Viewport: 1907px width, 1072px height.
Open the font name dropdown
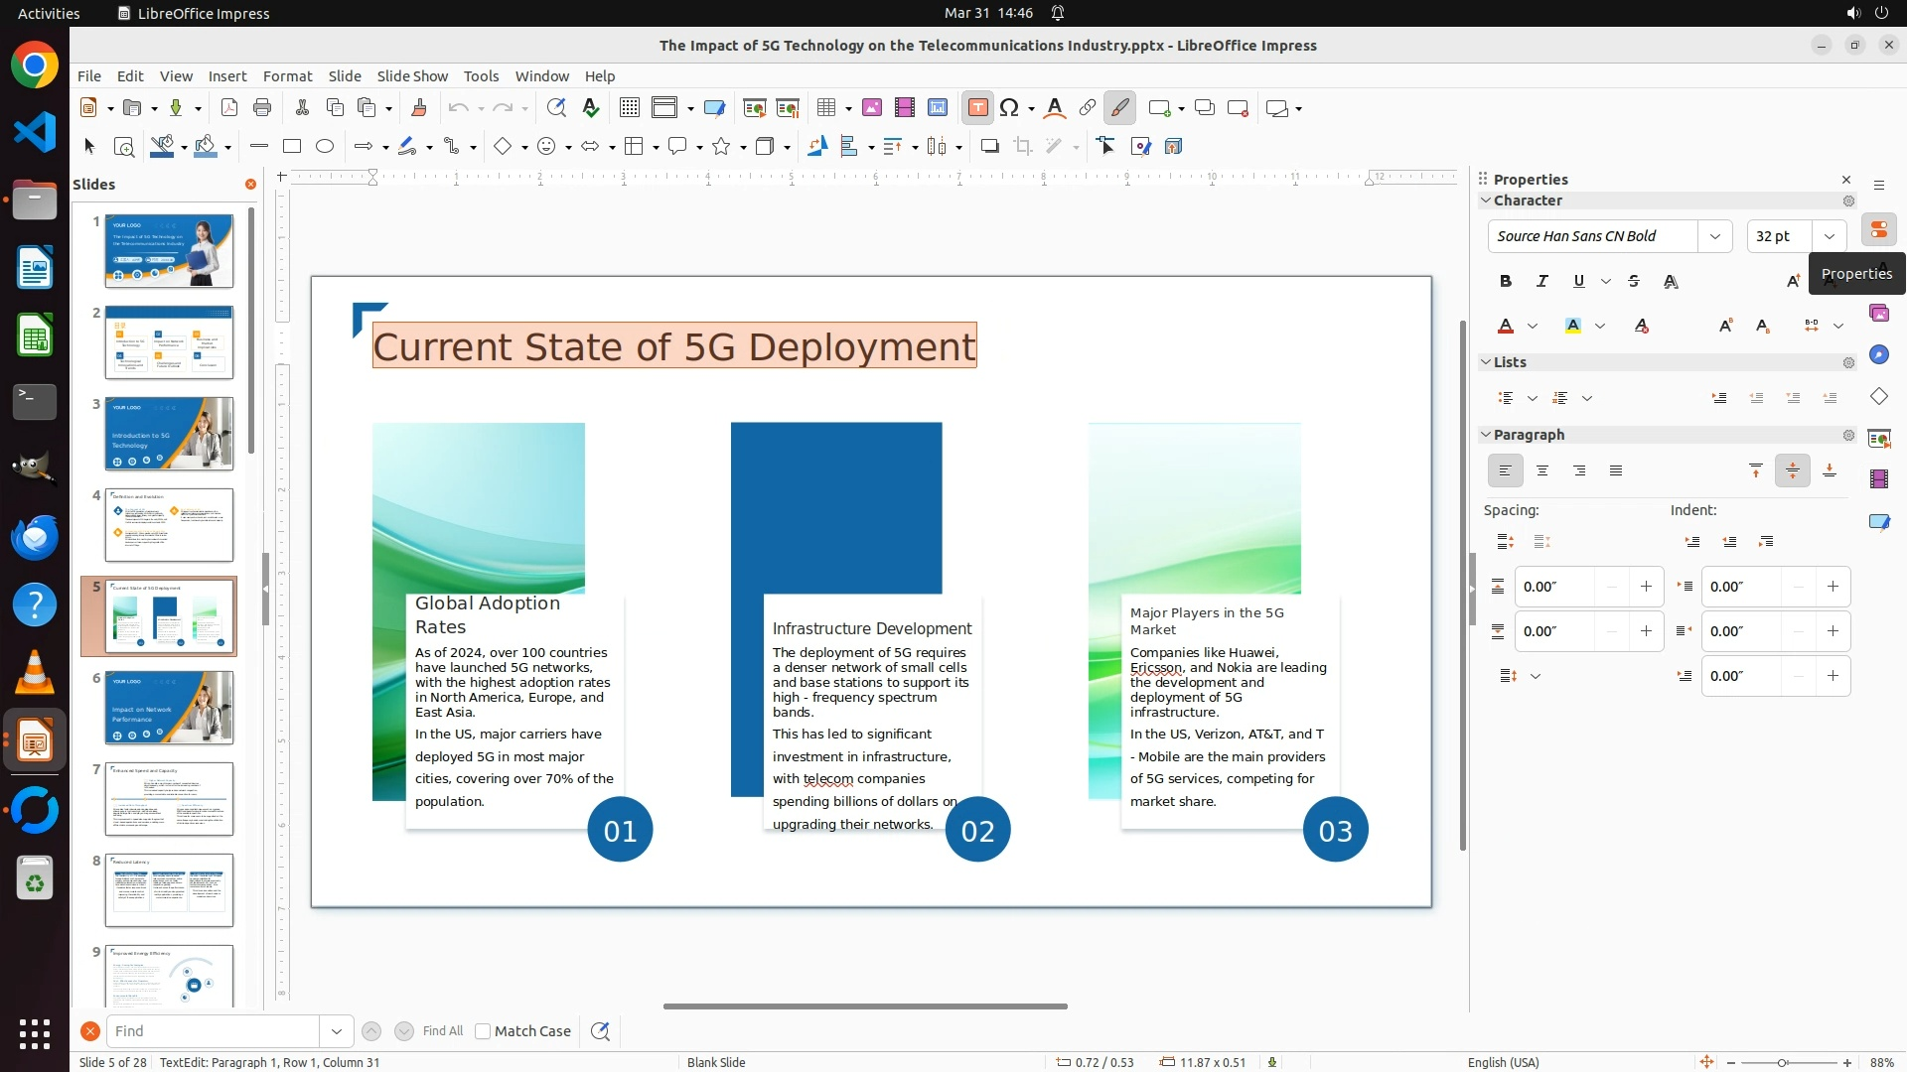[1714, 236]
